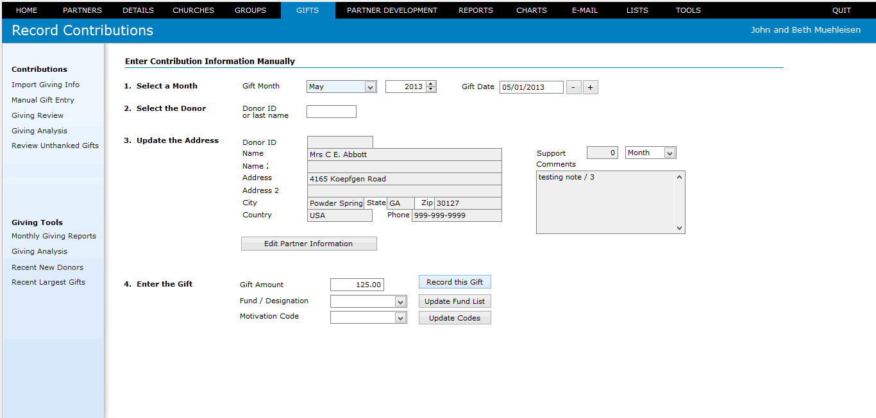Open PARTNER DEVELOPMENT menu
The image size is (876, 418).
coord(392,10)
